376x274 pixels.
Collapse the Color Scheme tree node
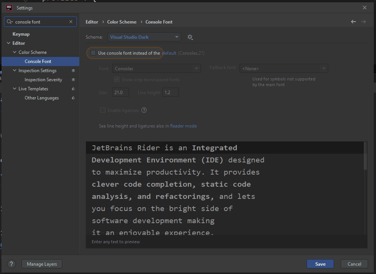coord(14,52)
